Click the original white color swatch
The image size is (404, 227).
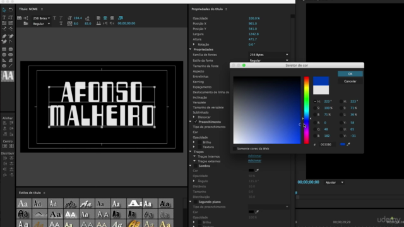click(321, 90)
